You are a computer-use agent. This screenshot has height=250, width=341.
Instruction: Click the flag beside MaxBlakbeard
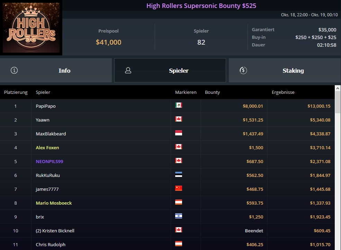179,133
